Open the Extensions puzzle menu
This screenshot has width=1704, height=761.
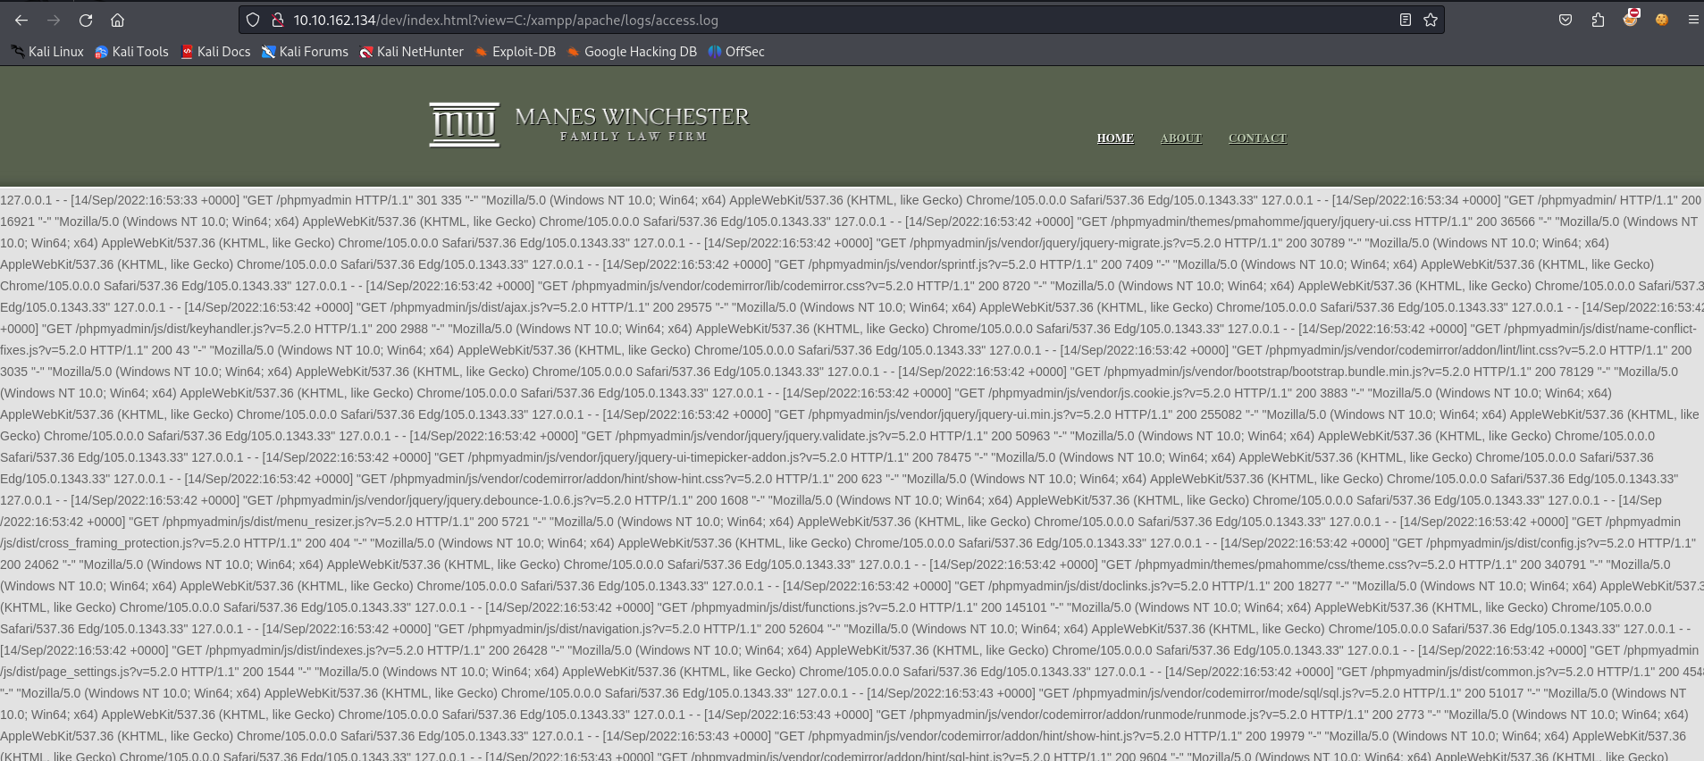pos(1598,20)
